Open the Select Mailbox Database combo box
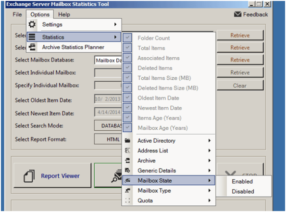This screenshot has height=212, width=286. 108,61
